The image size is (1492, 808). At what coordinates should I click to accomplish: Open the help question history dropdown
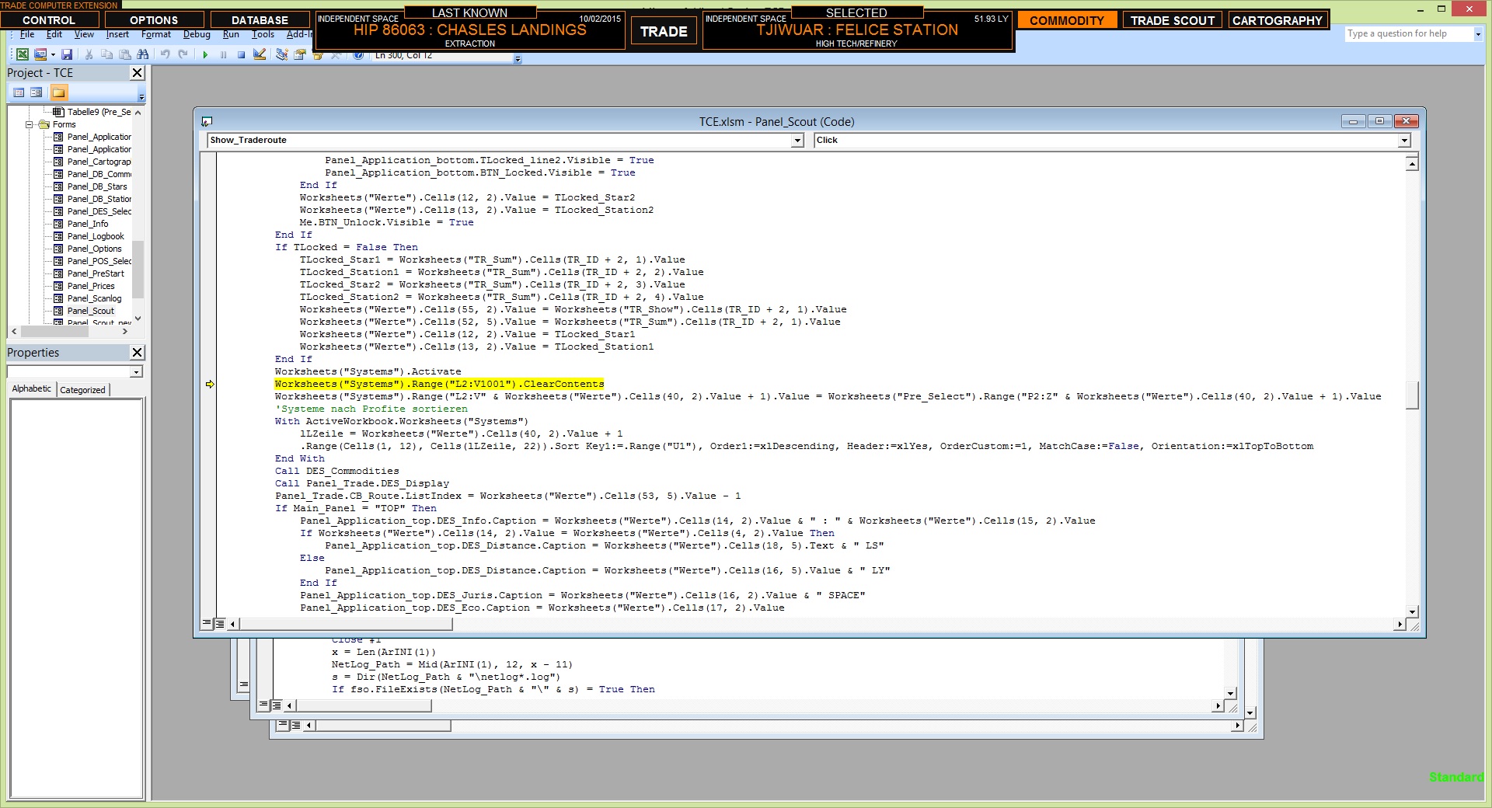pos(1478,34)
